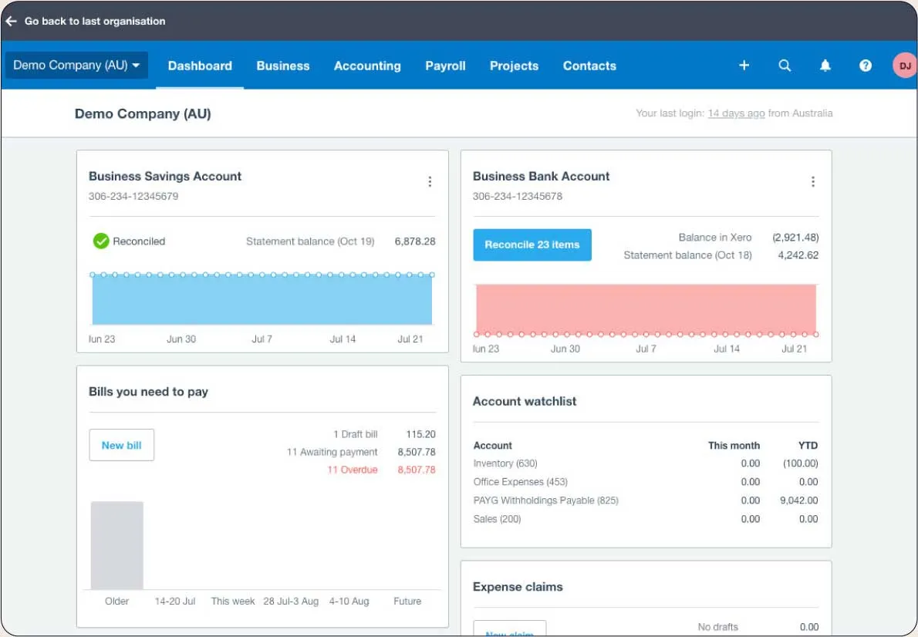Click the search magnifier icon
Screen dimensions: 918x637
(785, 66)
